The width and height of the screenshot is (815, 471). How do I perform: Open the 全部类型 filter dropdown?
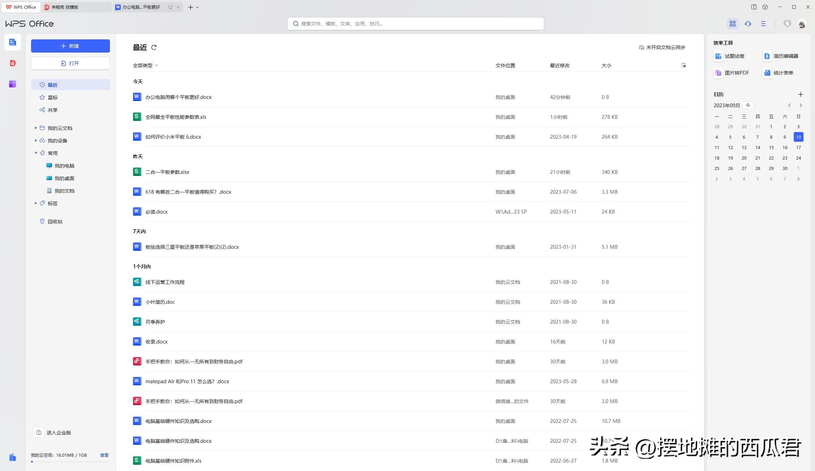(145, 65)
